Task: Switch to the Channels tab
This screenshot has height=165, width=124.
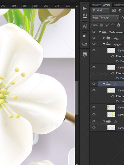Action: (119, 5)
